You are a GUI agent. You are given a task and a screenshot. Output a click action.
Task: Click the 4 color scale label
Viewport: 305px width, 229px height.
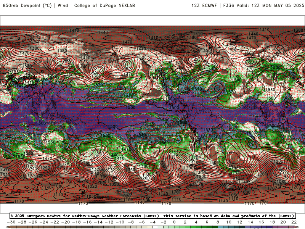[x=196, y=222]
